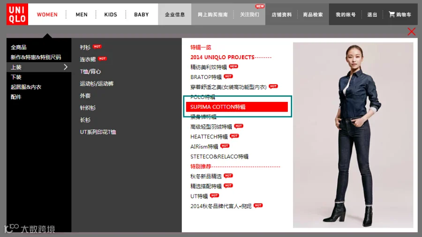
Task: Open 精选搭配特辑 recommendation
Action: pyautogui.click(x=206, y=186)
